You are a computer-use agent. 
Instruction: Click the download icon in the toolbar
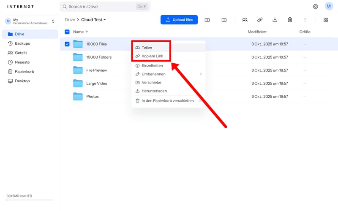coord(275,20)
